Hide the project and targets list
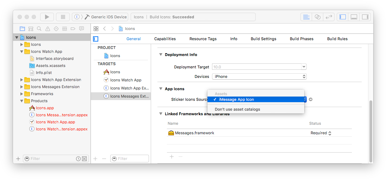 96,39
